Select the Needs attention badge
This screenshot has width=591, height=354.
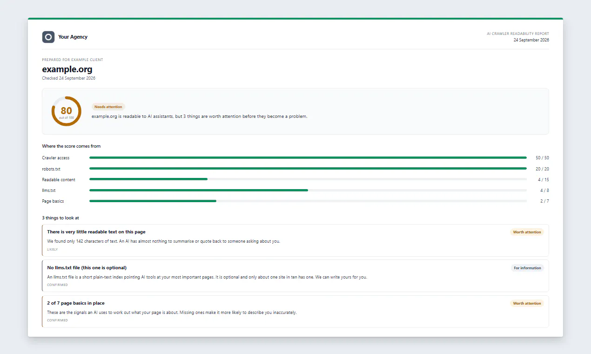coord(108,107)
